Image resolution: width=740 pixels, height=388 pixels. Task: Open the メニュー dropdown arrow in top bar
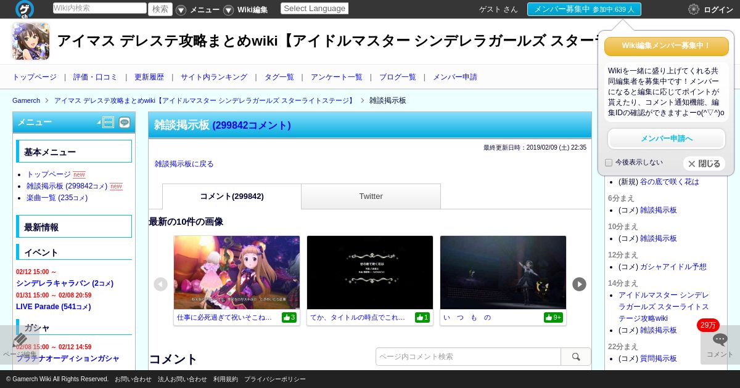(181, 10)
